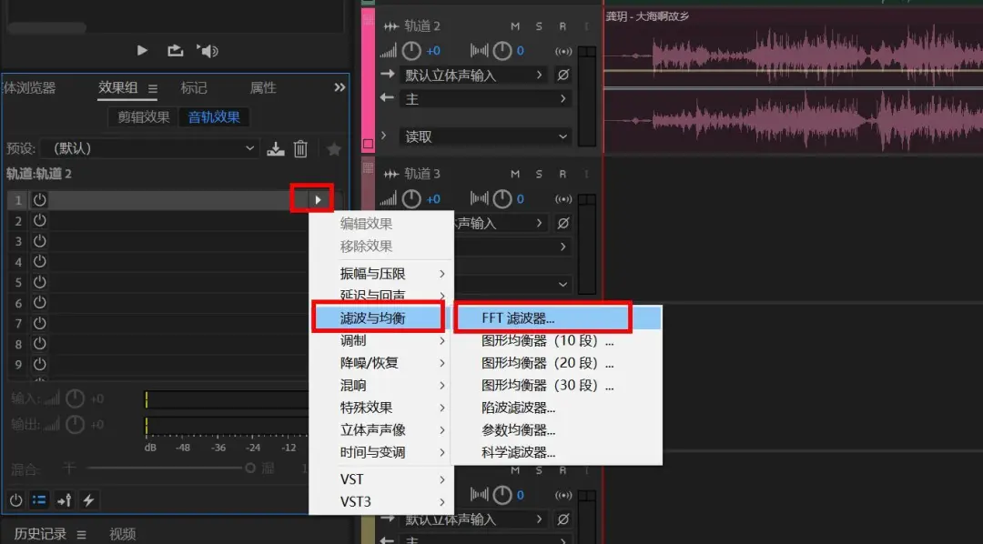Switch to the 视频 tab

tap(122, 534)
